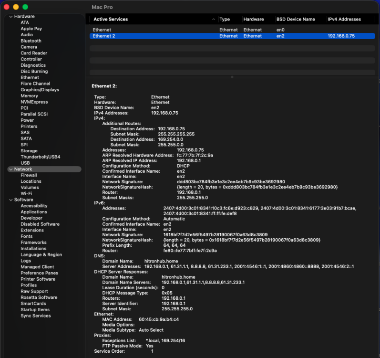Open Wi-Fi under Network

point(26,193)
